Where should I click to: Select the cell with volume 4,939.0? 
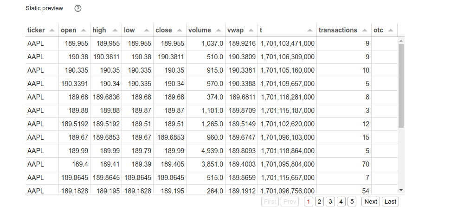[206, 150]
